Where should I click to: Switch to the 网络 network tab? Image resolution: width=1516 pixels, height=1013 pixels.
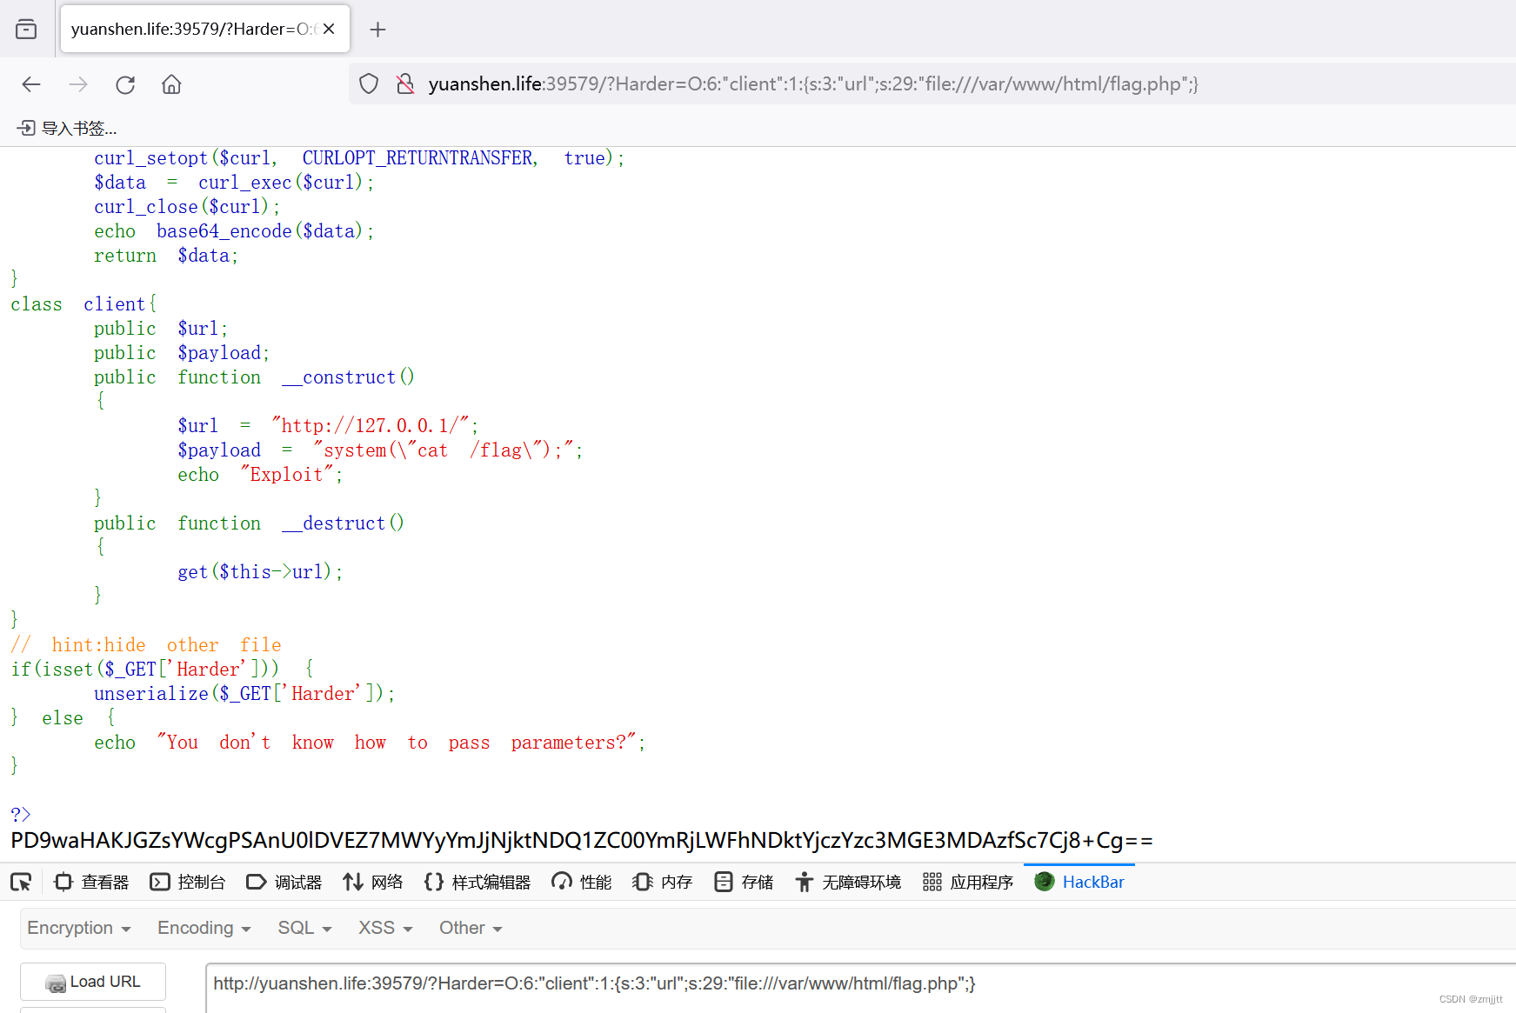tap(373, 882)
